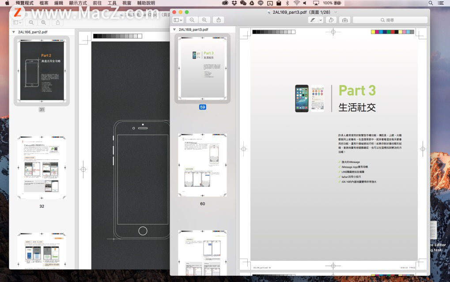Select the highlight pen tool
Image resolution: width=450 pixels, height=282 pixels.
313,20
